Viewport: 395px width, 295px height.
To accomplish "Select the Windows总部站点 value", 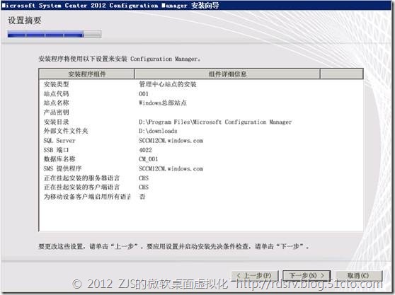I will coord(163,103).
